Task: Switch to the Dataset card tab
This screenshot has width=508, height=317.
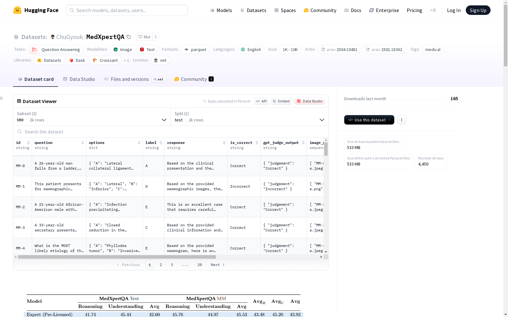Action: tap(36, 79)
